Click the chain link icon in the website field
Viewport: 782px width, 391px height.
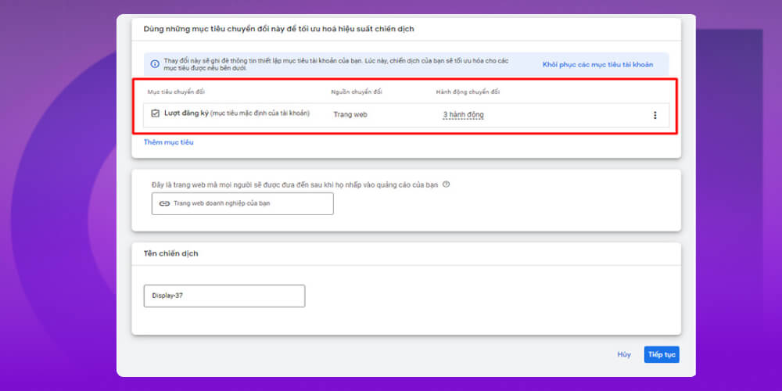point(164,203)
